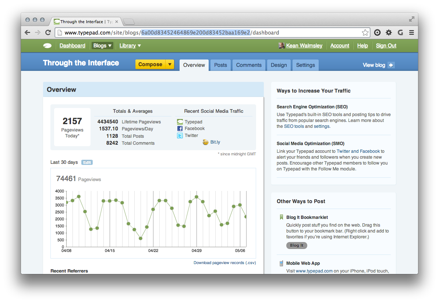This screenshot has width=439, height=303.
Task: Click the Bit.ly smiley icon
Action: coord(206,142)
